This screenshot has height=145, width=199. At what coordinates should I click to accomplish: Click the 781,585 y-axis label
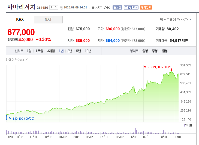pos(186,65)
